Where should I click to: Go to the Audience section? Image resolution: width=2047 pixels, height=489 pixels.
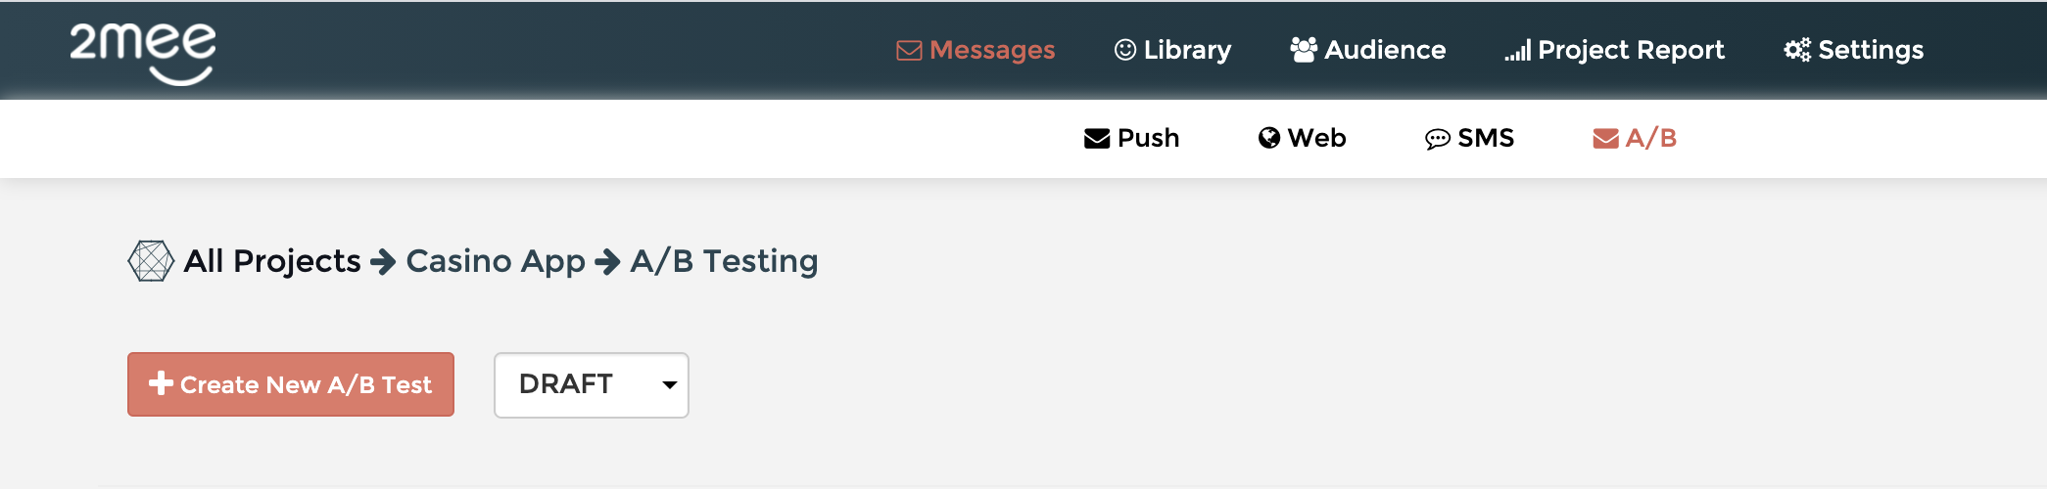point(1385,50)
